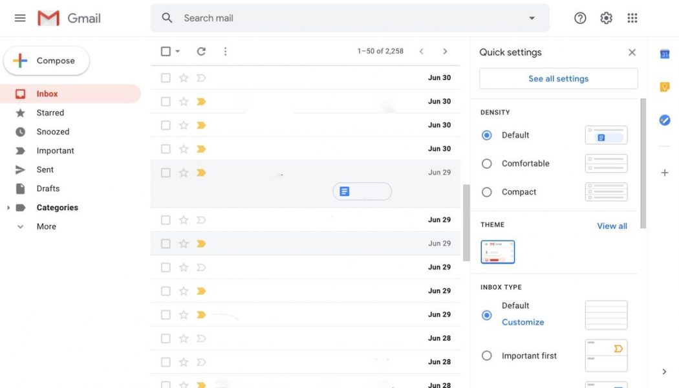Select Comfortable density
679x388 pixels.
click(486, 163)
